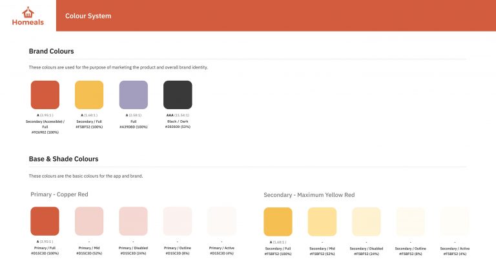Click the Secondary / Outline label
The image size is (496, 279).
tap(411, 249)
